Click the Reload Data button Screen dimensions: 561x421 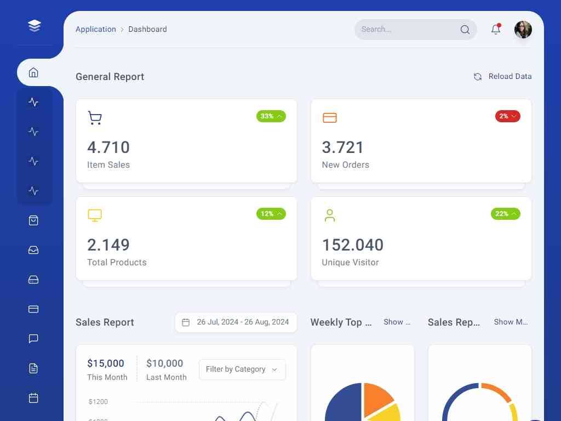point(502,77)
